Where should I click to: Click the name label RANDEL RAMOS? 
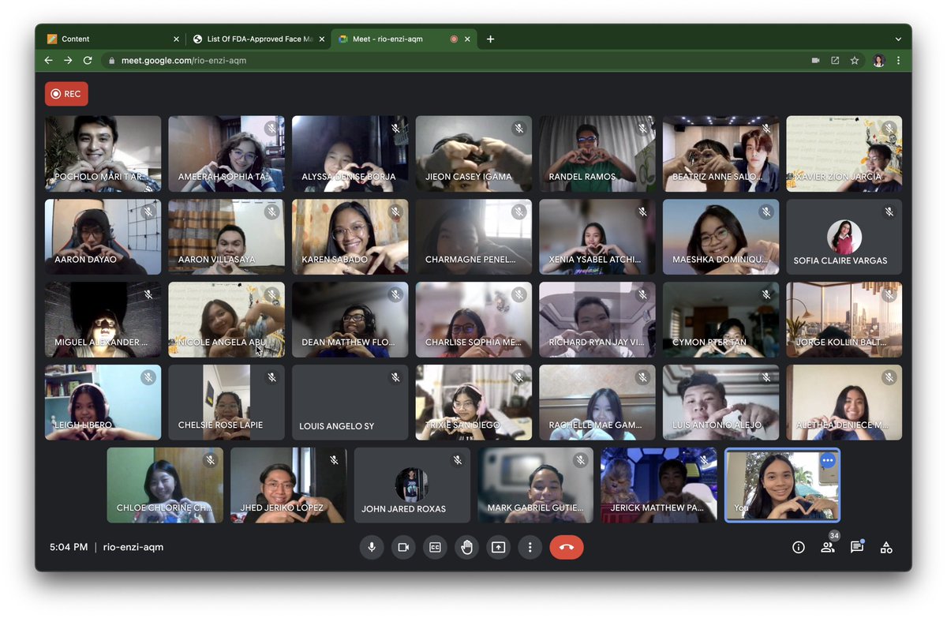(582, 177)
